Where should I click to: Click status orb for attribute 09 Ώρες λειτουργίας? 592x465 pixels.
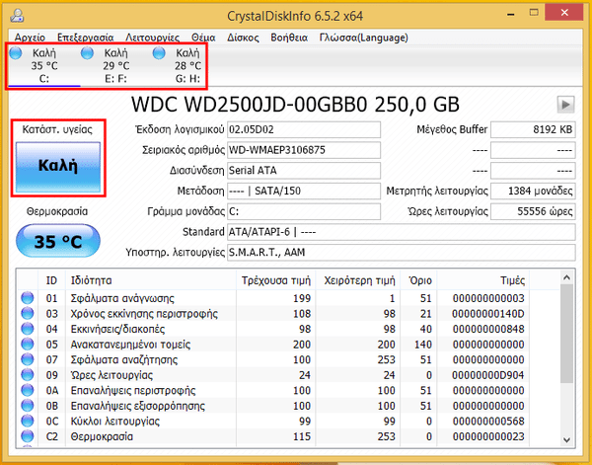[x=28, y=375]
